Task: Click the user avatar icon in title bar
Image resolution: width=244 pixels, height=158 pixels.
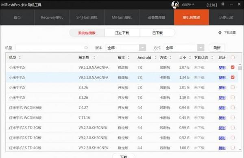Action: click(175, 5)
